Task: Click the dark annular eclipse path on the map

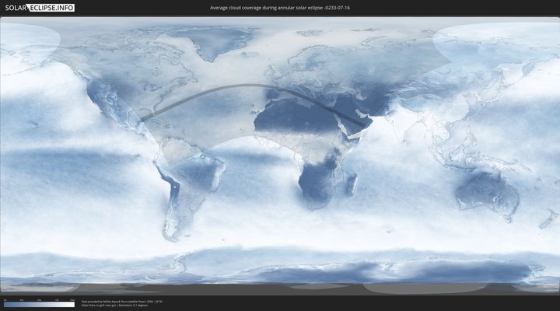Action: (250, 86)
